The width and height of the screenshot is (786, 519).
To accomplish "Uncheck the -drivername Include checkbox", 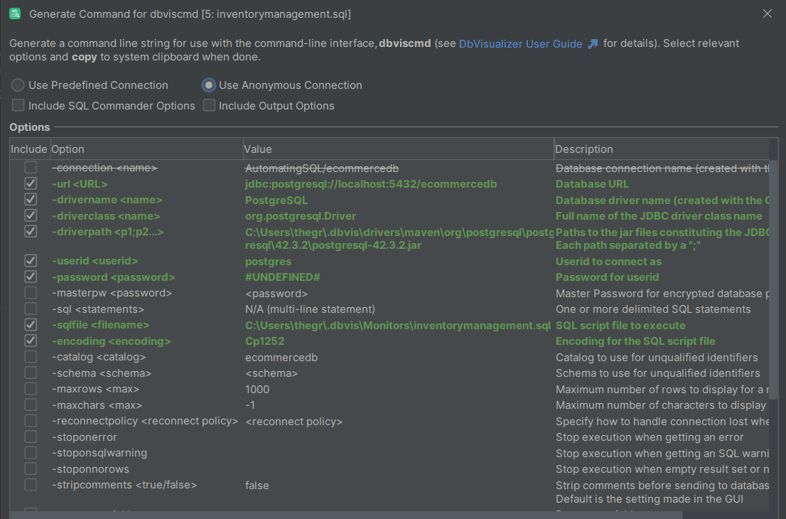I will point(31,199).
